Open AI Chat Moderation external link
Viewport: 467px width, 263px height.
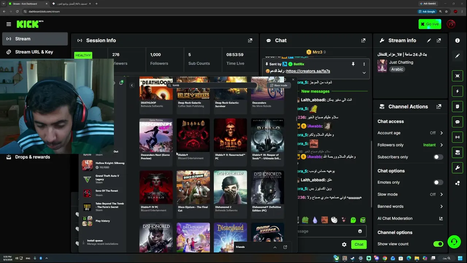click(x=441, y=218)
